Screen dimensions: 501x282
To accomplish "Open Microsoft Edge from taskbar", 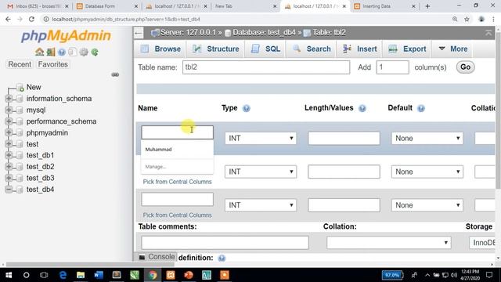I will pyautogui.click(x=63, y=275).
